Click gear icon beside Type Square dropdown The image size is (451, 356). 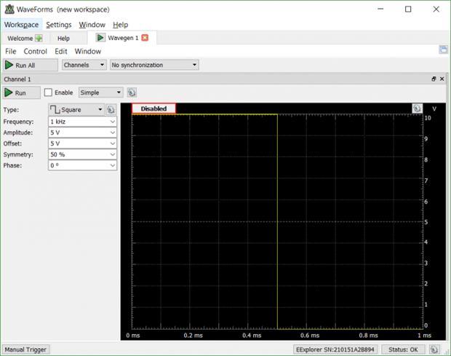click(x=111, y=110)
